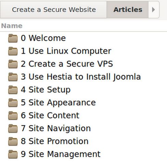The image size is (167, 163).
Task: Select the 7 Site Navigation folder name
Action: (56, 128)
